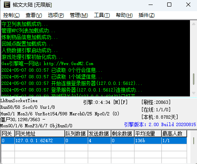Screen dimensions: 197x164
Task: Open the 选项(P) menu
Action: click(56, 15)
